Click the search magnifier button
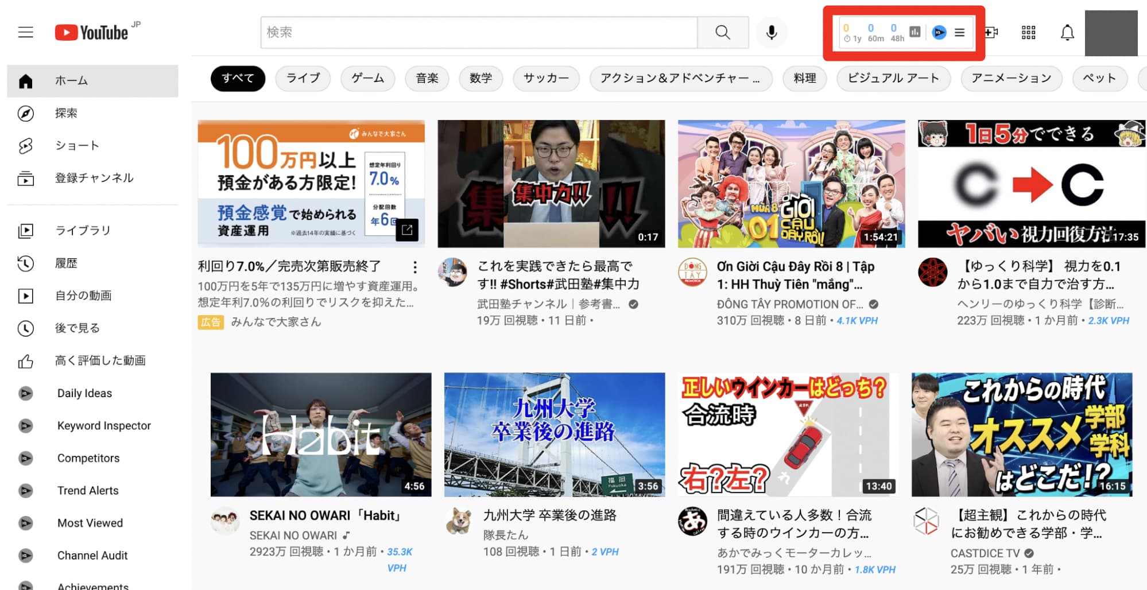1147x590 pixels. click(723, 33)
